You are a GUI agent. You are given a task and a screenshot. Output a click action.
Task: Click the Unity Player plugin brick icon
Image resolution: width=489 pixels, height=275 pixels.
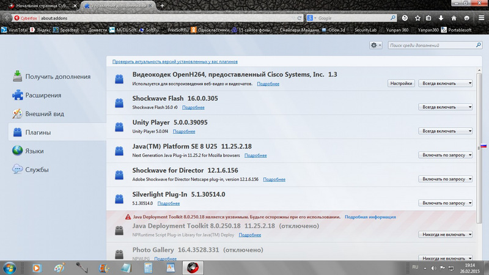click(x=119, y=127)
